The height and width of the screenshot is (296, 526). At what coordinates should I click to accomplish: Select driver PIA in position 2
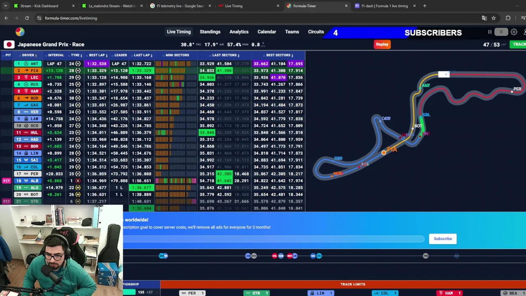point(28,71)
